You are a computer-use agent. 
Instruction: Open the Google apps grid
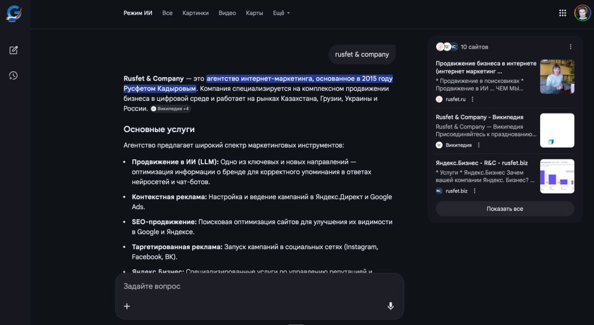[563, 13]
